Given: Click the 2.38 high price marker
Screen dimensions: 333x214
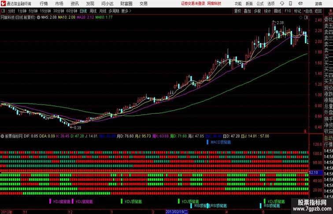Looking at the screenshot, I should [x=280, y=22].
